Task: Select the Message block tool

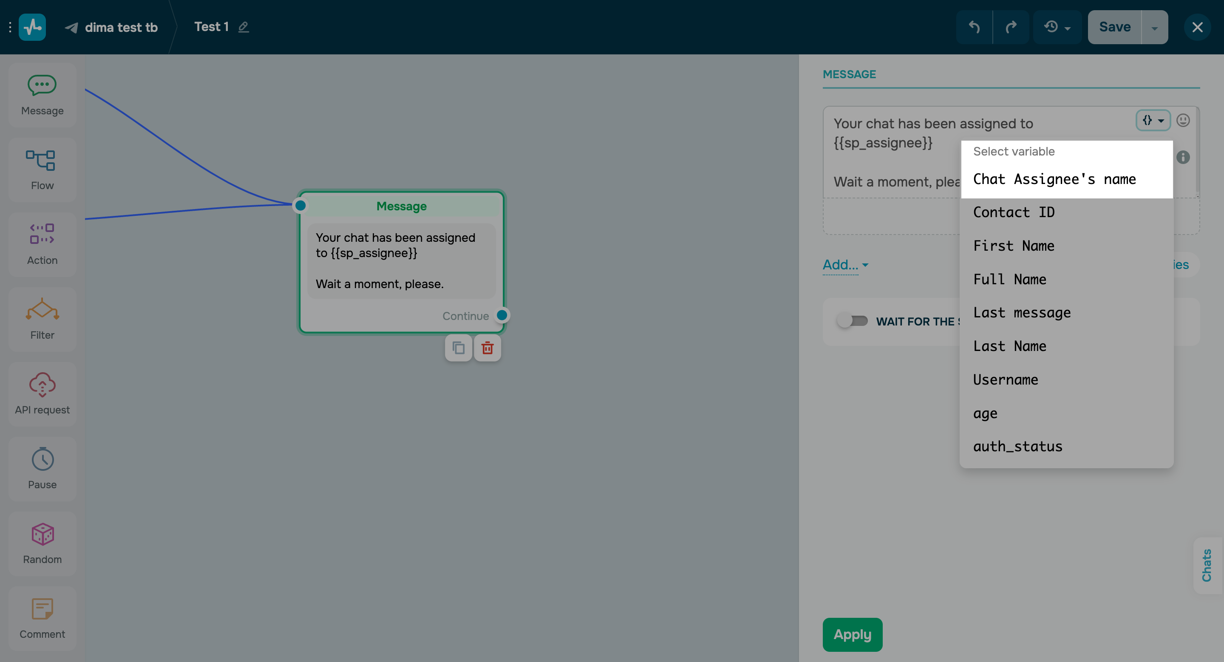Action: pos(42,94)
